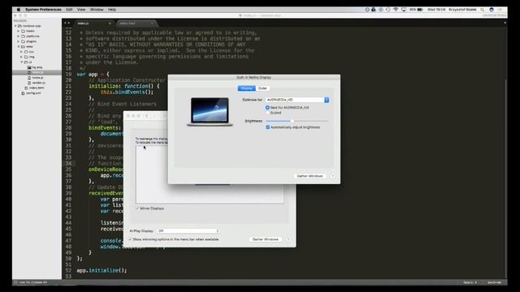Collapse the cordova-app root folder
Image resolution: width=520 pixels, height=292 pixels.
(15, 26)
